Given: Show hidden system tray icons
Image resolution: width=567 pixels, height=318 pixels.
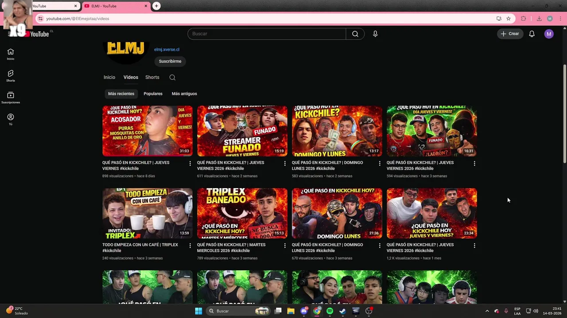Looking at the screenshot, I should pos(487,311).
